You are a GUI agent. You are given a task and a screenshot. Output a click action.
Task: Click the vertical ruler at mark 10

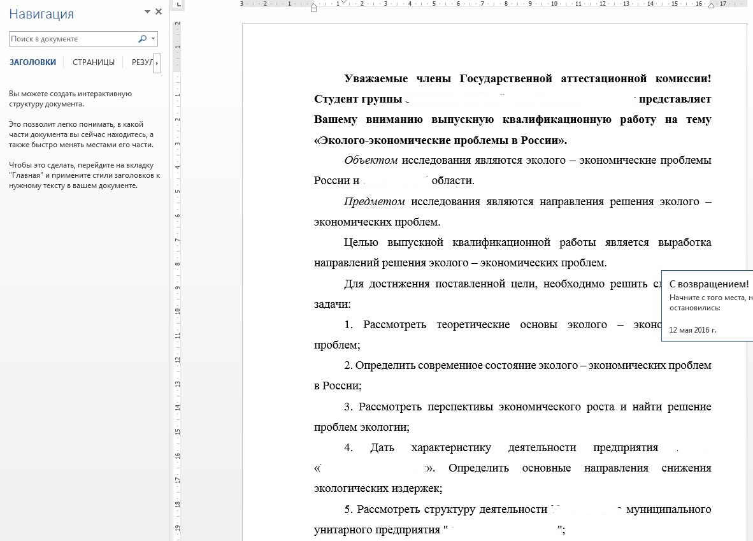[x=177, y=312]
